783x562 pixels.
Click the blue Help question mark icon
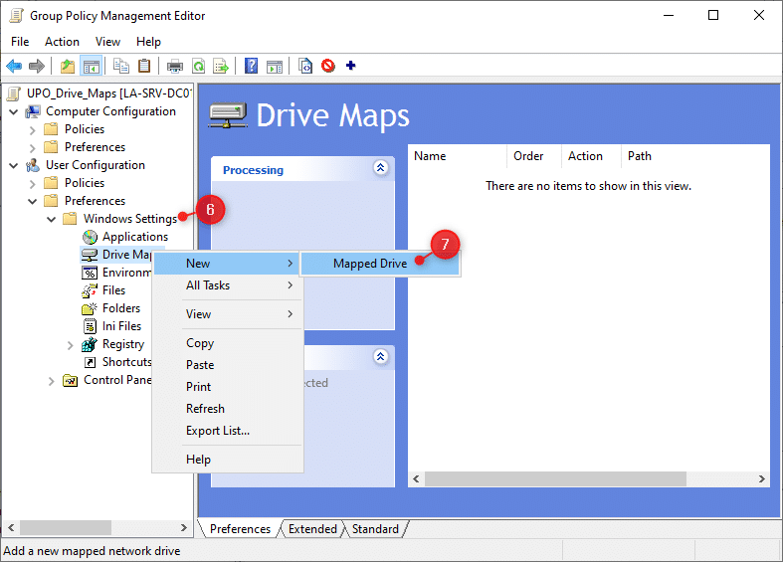[251, 66]
